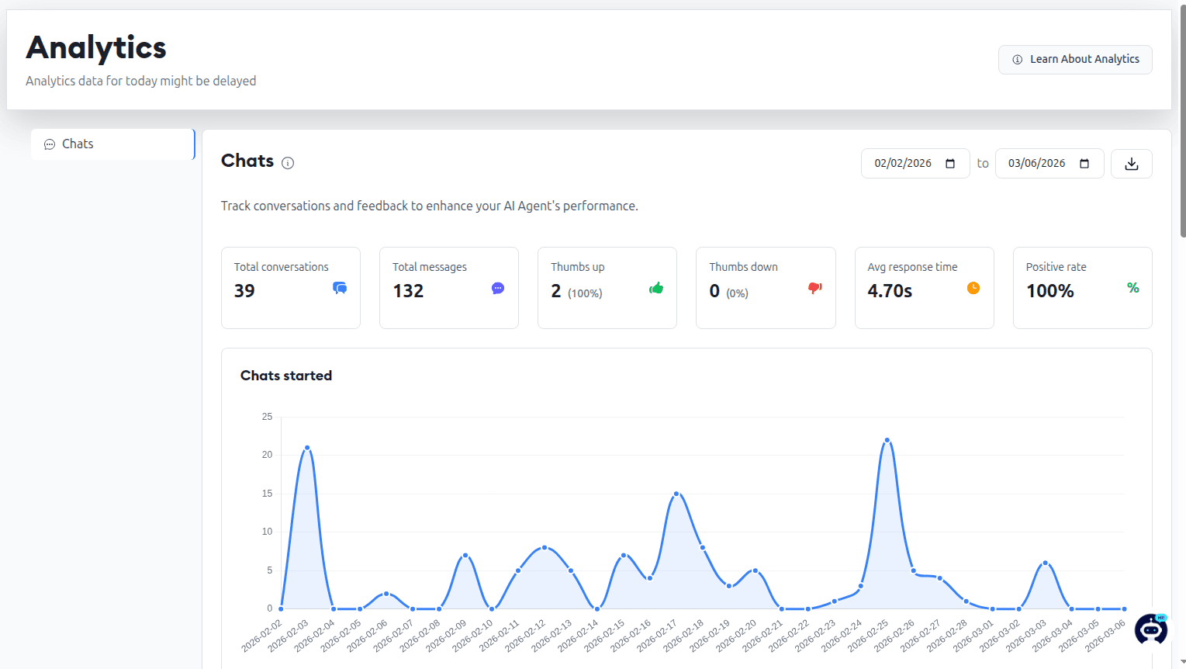1186x669 pixels.
Task: Select the Chats sidebar tab
Action: tap(112, 144)
